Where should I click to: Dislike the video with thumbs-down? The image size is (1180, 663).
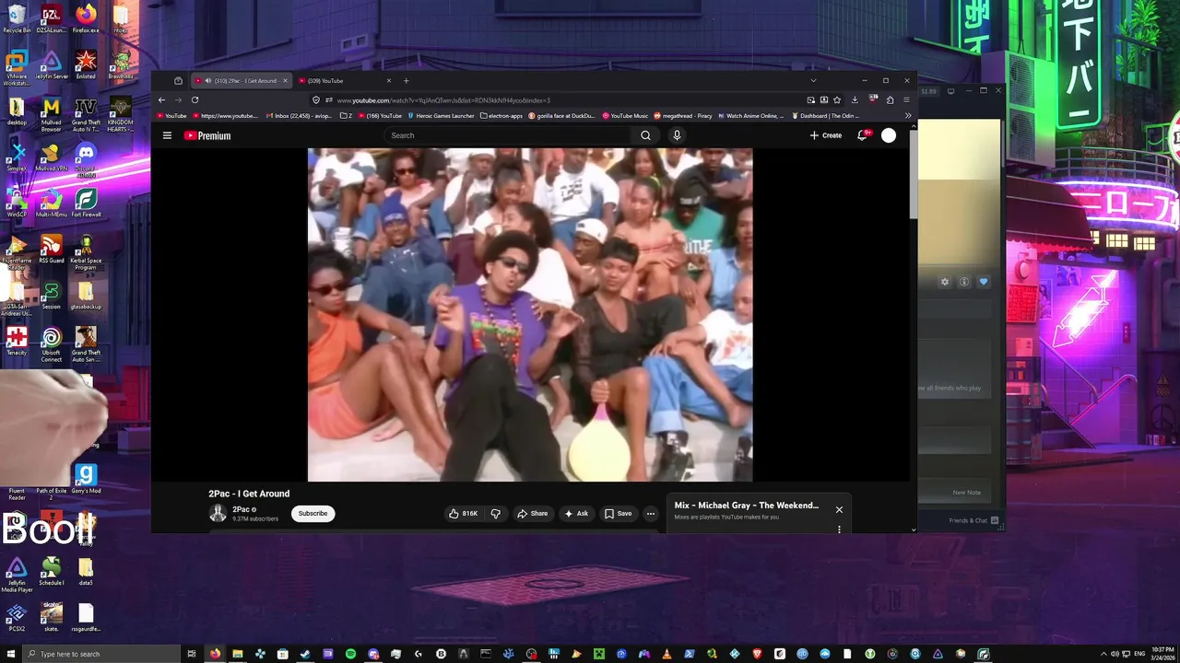click(495, 514)
